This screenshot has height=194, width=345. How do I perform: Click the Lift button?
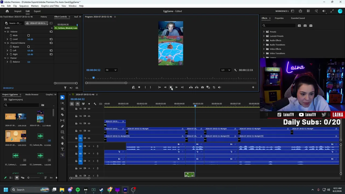(x=191, y=87)
